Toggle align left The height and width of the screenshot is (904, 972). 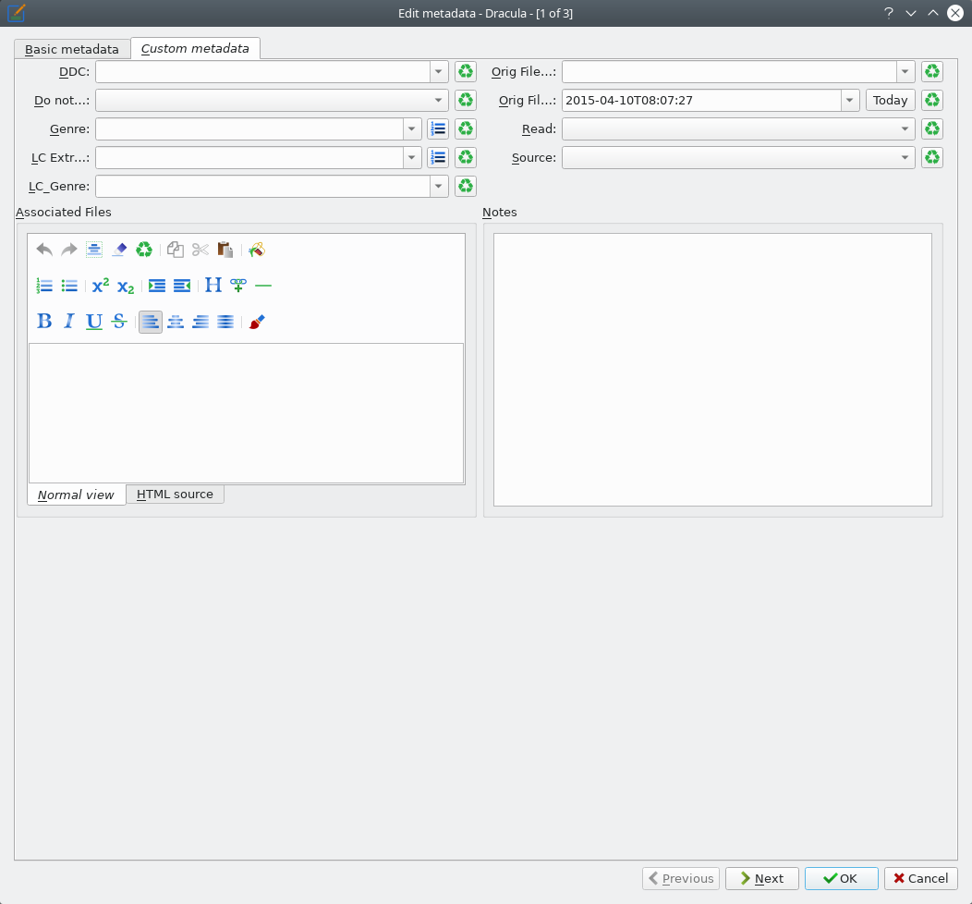click(151, 322)
